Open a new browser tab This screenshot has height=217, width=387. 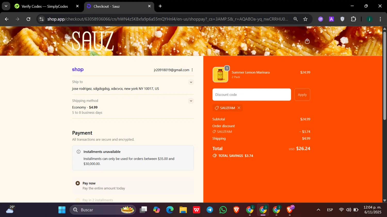[160, 6]
